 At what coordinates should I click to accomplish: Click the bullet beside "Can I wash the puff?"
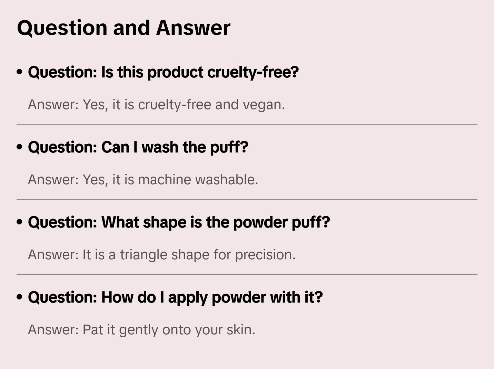pos(20,147)
